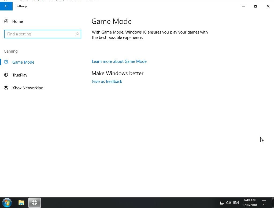Open the volume tray icon
Image resolution: width=274 pixels, height=208 pixels.
tap(228, 203)
